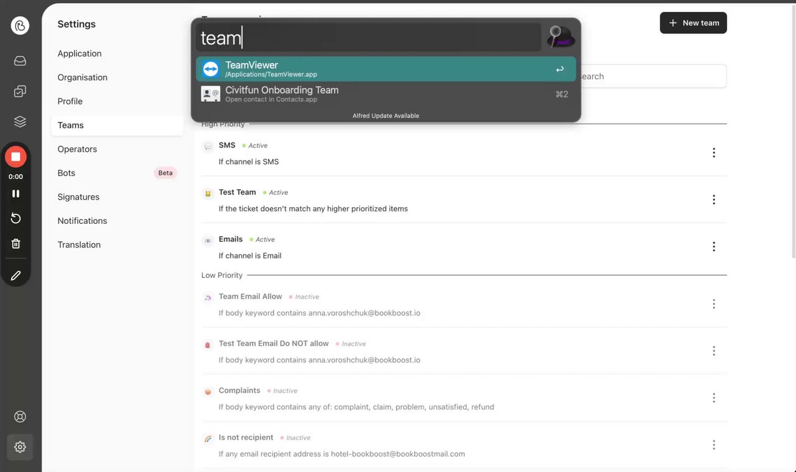Click the teams search box
Screen dimensions: 796x472
(653, 76)
